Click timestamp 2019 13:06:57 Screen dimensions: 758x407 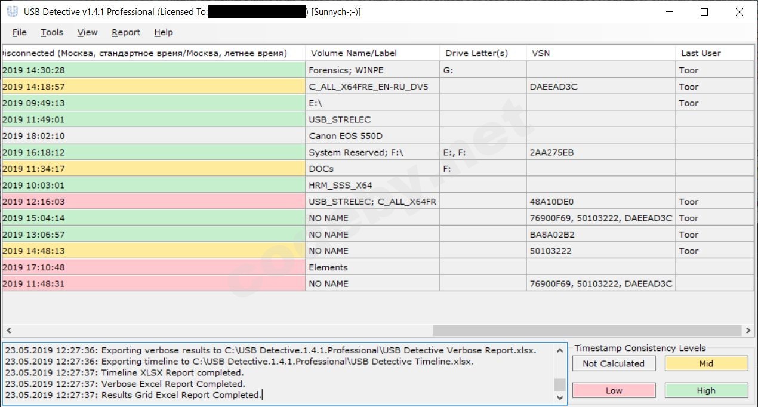pos(153,235)
